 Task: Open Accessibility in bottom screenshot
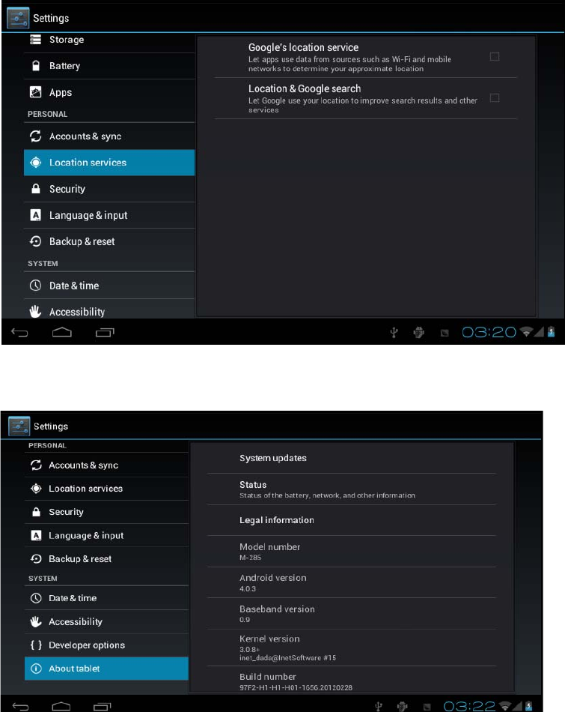tap(106, 621)
